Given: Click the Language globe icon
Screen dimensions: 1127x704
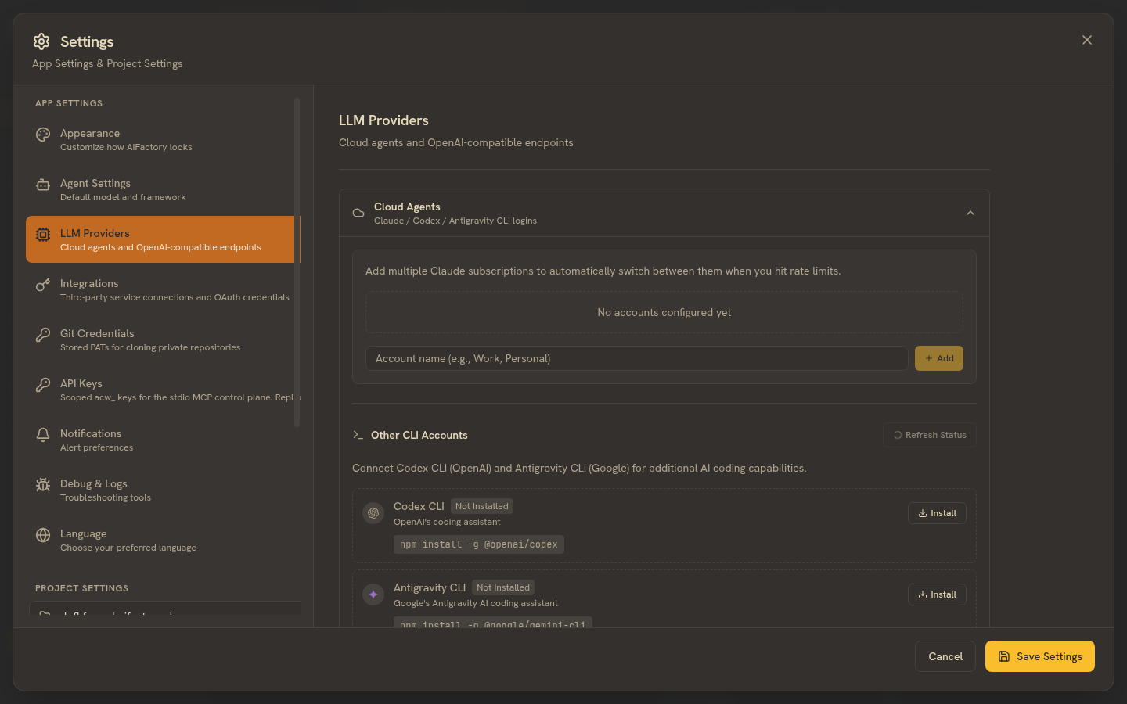Looking at the screenshot, I should click(x=43, y=535).
